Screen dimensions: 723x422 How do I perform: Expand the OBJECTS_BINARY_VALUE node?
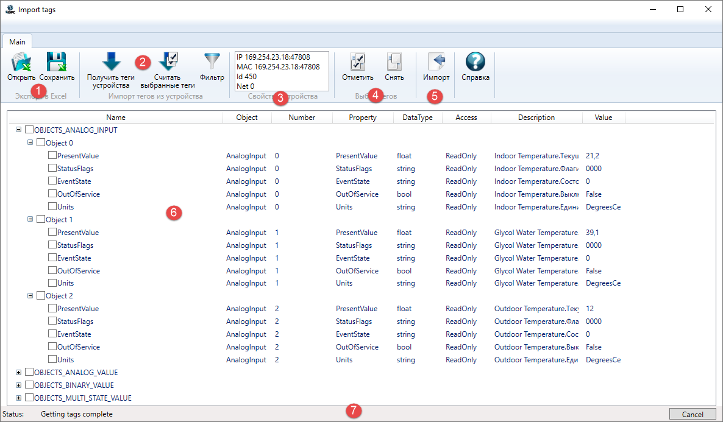[x=18, y=385]
